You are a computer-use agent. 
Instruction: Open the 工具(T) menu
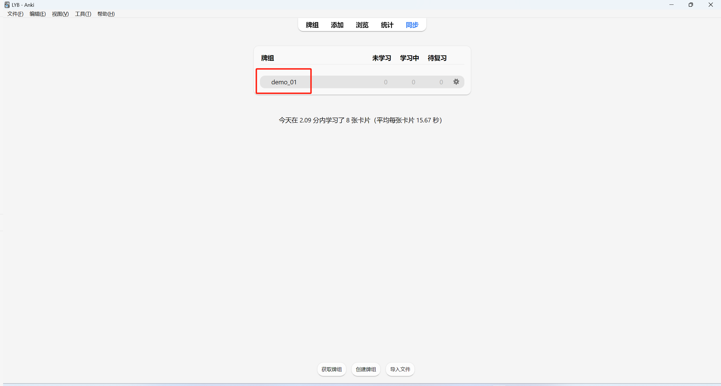(83, 14)
